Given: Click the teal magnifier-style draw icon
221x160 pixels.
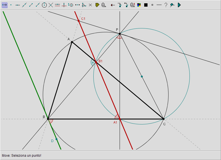Looking at the screenshot, I should (172, 5).
